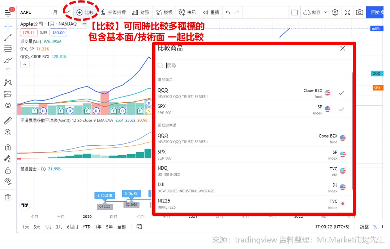Click the blue 開始 button
Screen dimensions: 390x249
(375, 12)
